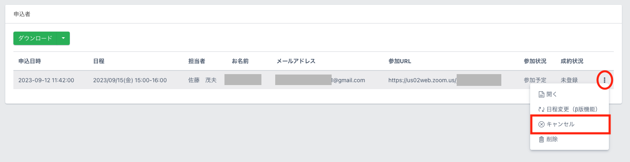The width and height of the screenshot is (630, 162).
Task: Click the 担当者 column header
Action: (196, 61)
